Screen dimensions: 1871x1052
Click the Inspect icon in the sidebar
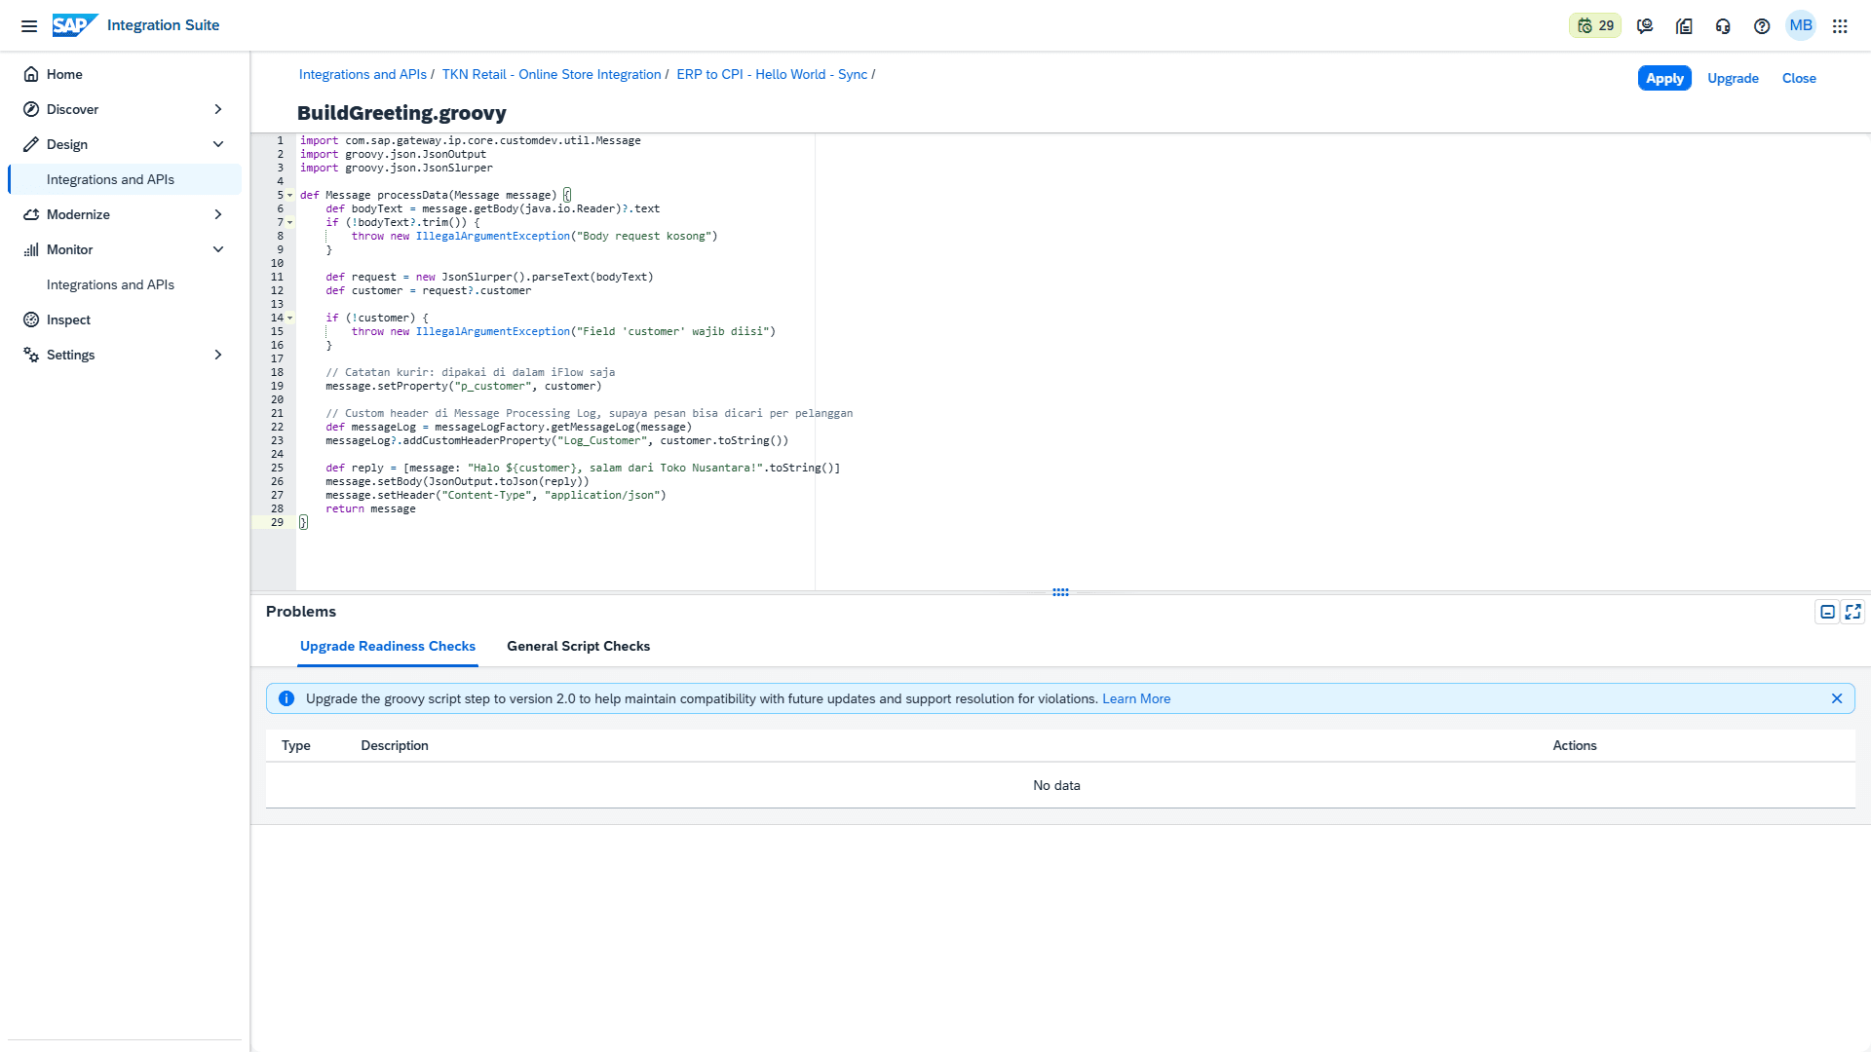31,319
